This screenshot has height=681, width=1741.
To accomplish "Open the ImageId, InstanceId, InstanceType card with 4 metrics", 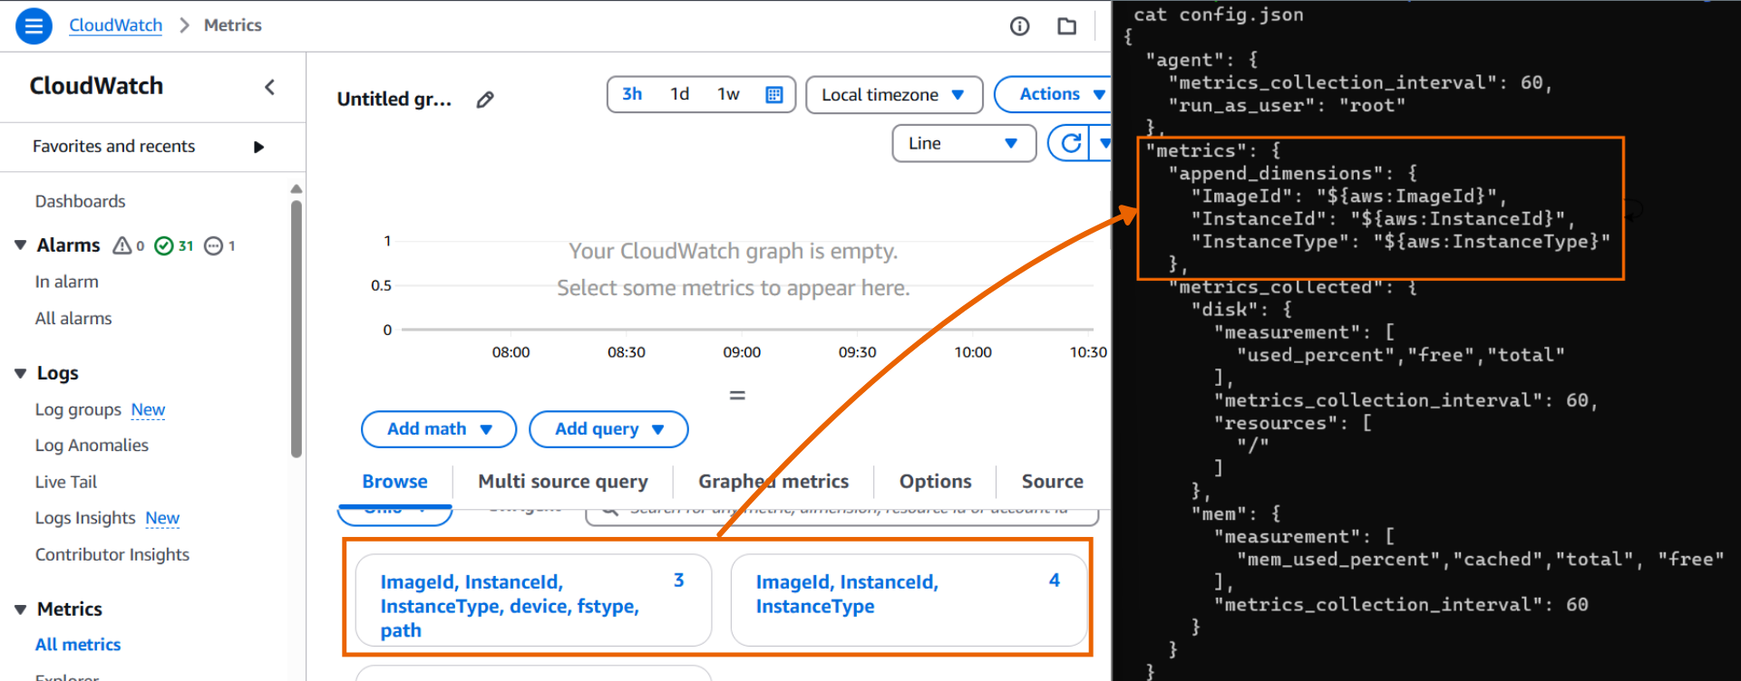I will [909, 600].
